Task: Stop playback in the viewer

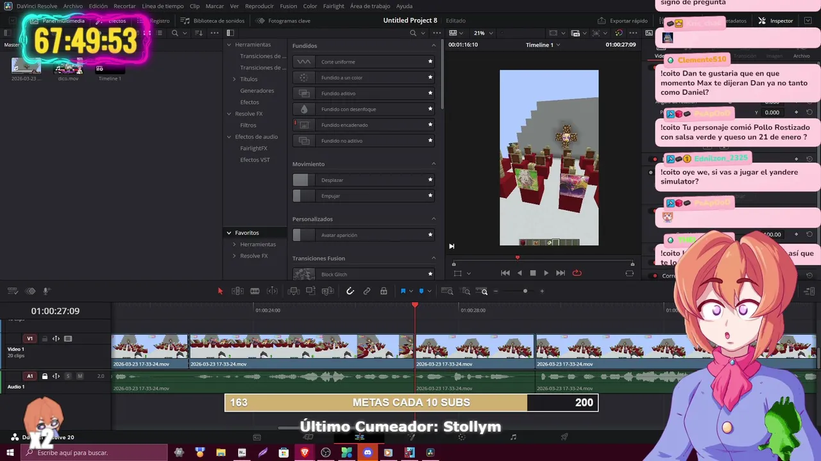Action: click(532, 273)
